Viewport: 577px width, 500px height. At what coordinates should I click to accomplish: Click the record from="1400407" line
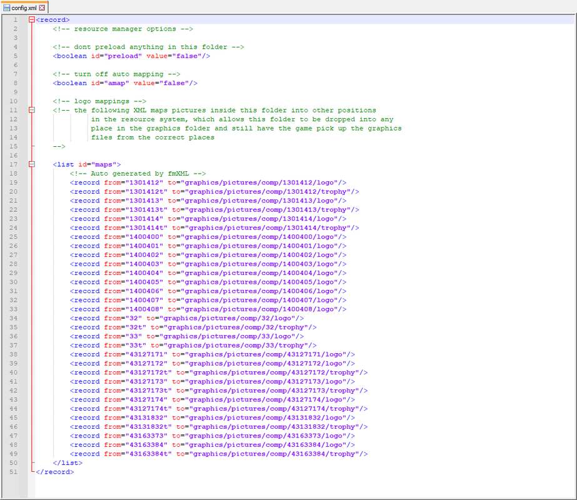coord(208,300)
